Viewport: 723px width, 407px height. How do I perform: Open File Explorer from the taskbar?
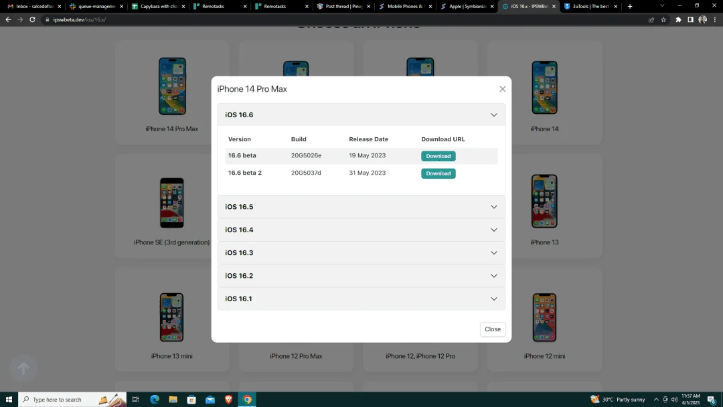(x=173, y=400)
